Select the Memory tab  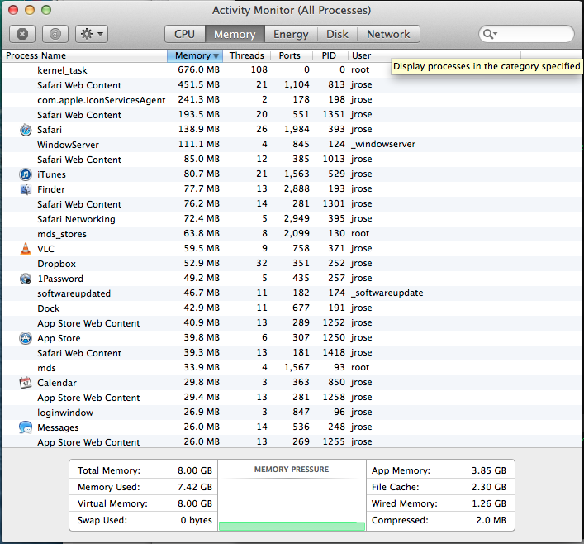click(235, 34)
